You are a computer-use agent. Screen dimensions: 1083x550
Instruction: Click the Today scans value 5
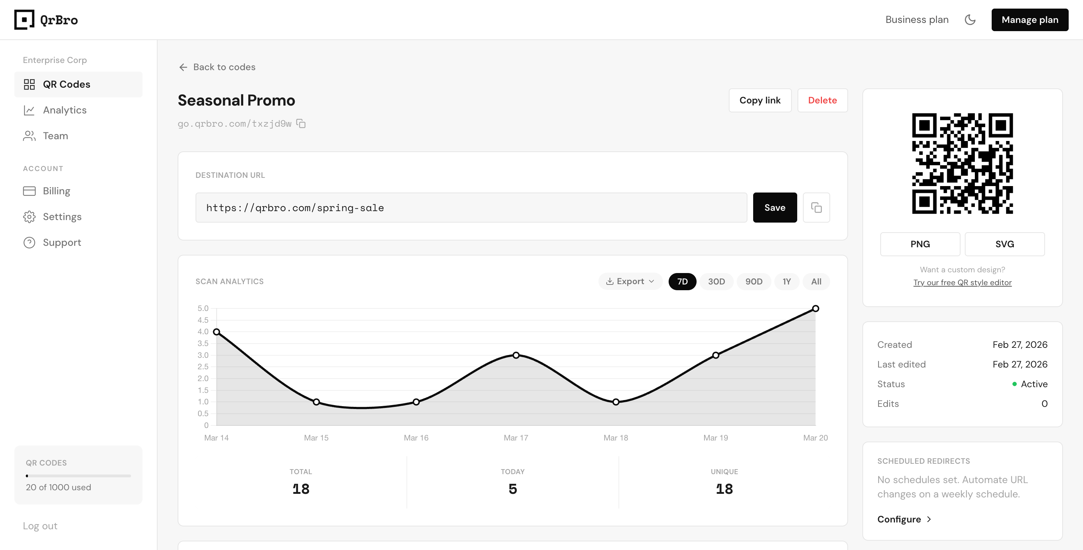click(x=512, y=489)
